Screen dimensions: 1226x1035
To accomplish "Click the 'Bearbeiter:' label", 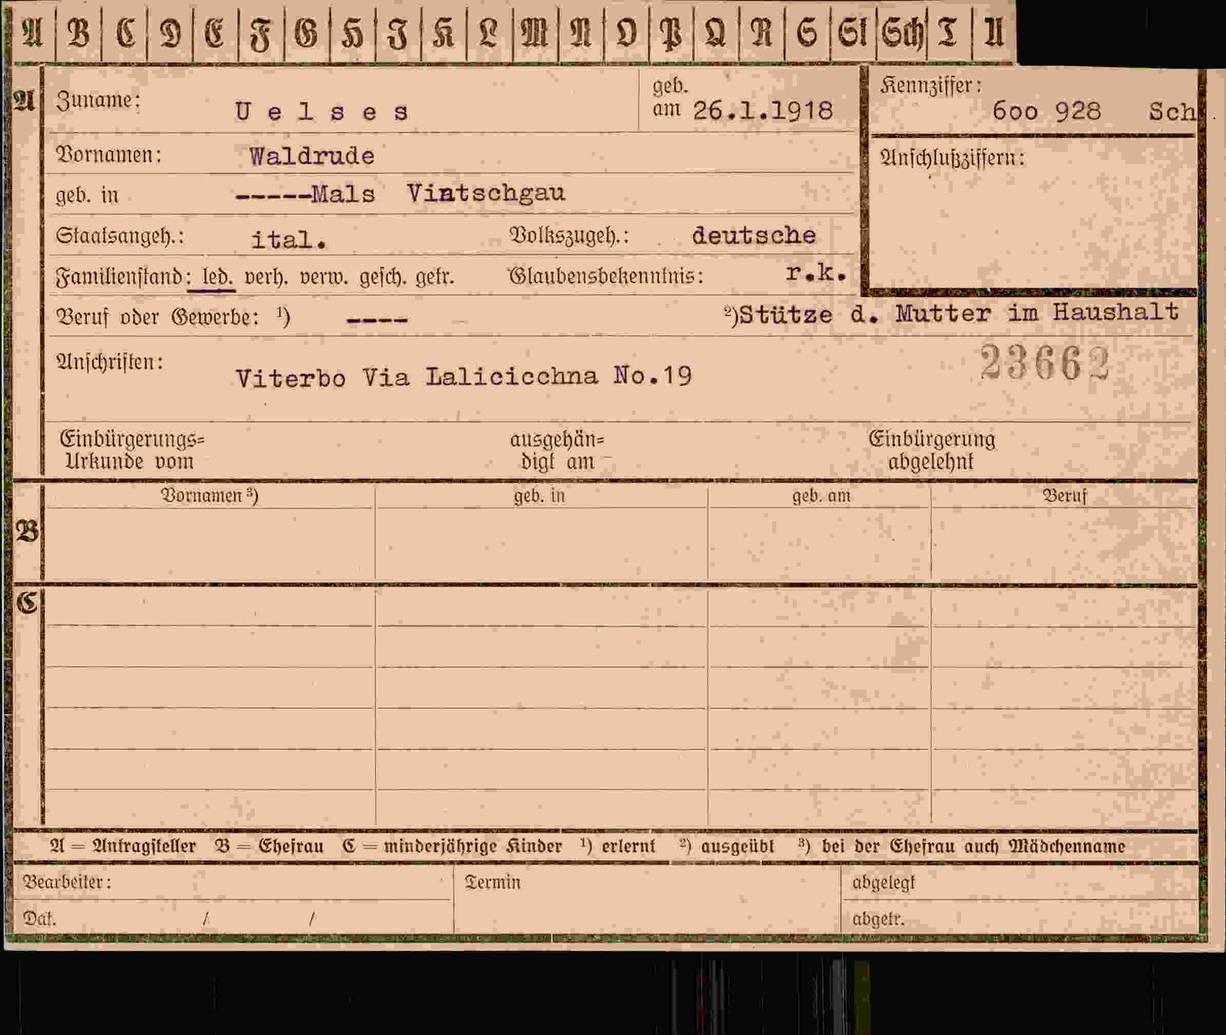I will 66,882.
